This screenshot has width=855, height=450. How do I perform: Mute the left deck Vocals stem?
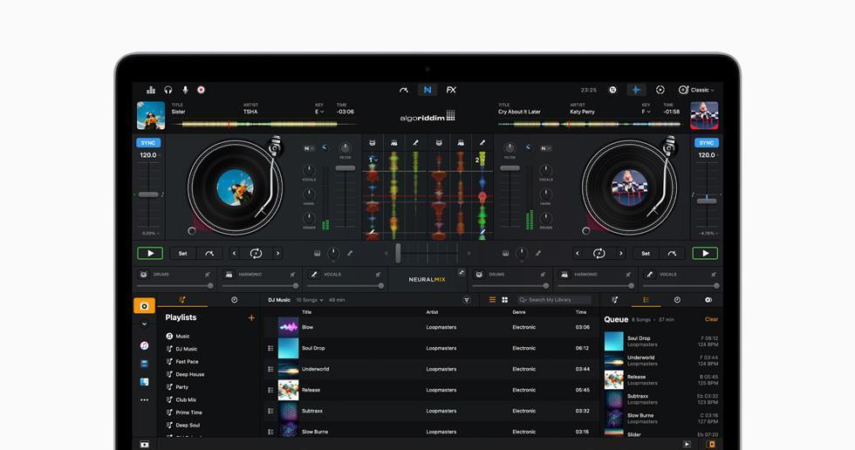click(378, 275)
